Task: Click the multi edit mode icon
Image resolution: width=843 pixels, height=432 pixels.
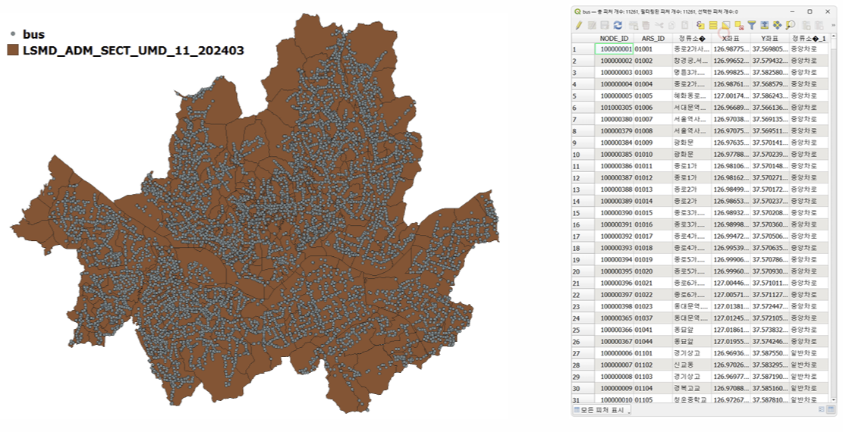Action: (x=592, y=25)
